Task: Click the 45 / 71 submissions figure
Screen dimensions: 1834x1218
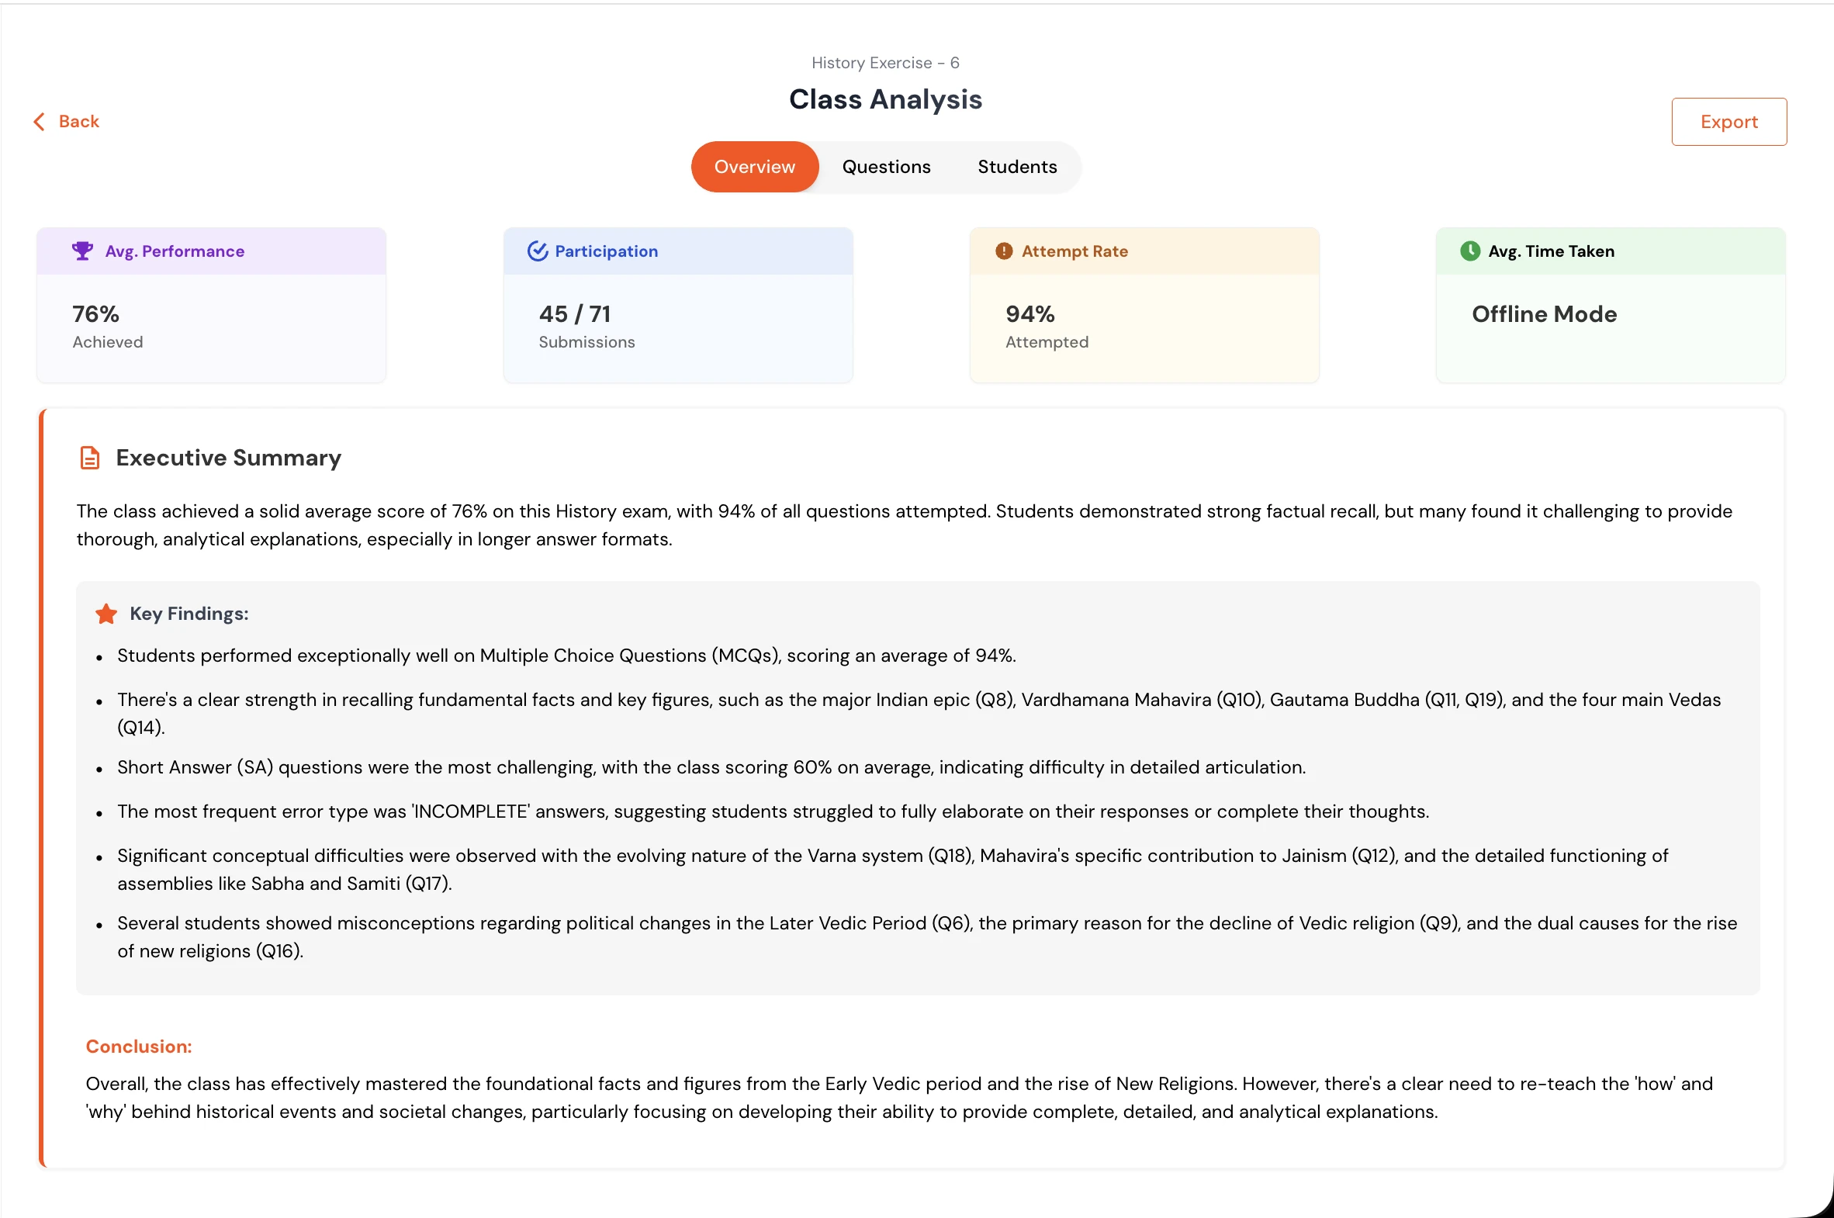Action: click(575, 315)
